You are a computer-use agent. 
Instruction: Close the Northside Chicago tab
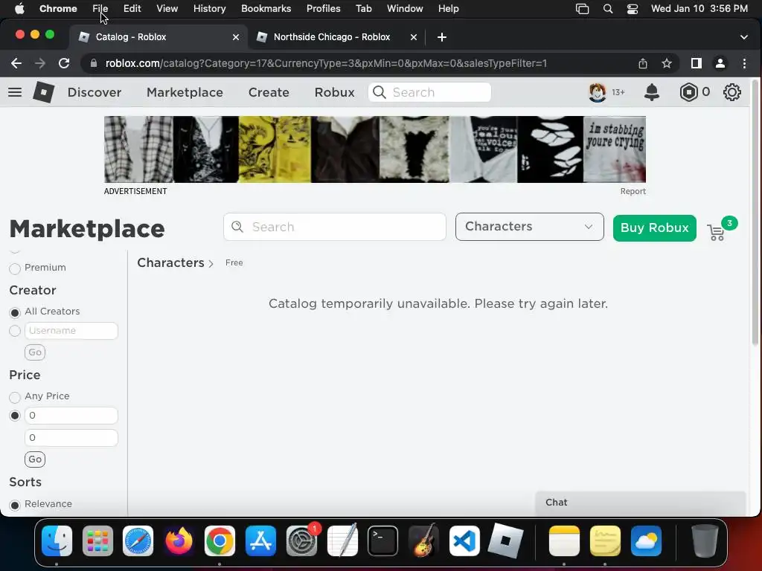(414, 37)
